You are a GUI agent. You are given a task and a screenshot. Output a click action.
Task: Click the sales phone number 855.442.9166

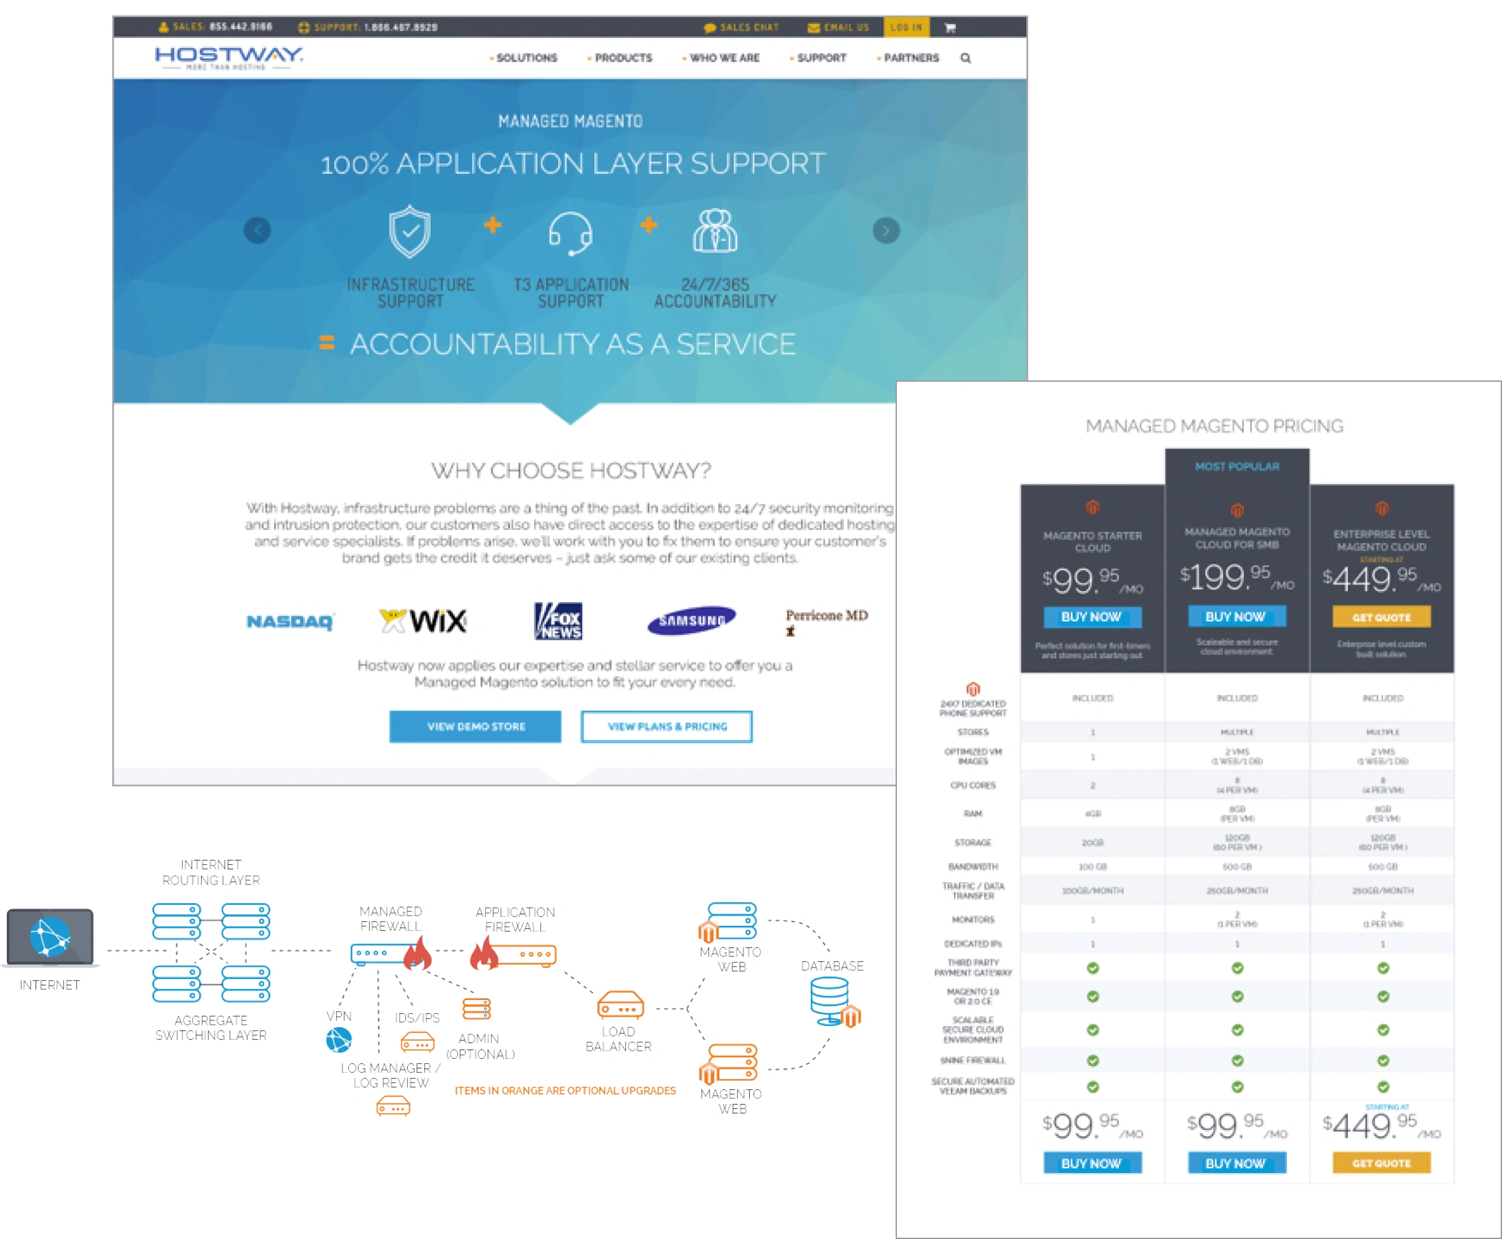[241, 27]
